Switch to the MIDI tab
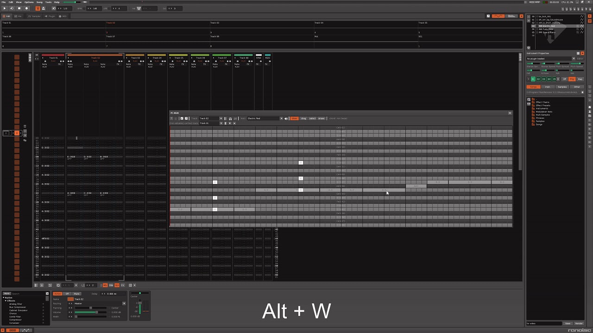Viewport: 593px width, 333px height. tap(63, 16)
